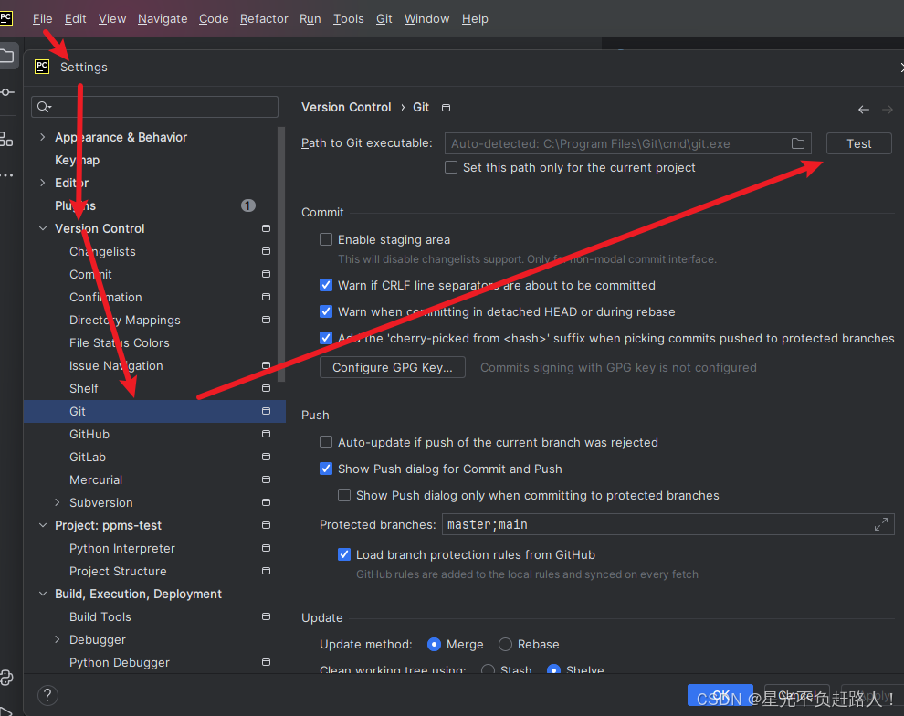The width and height of the screenshot is (904, 716).
Task: Select Merge update method
Action: click(434, 645)
